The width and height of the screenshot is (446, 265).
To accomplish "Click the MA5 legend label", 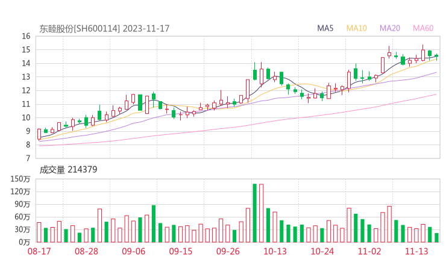I will point(325,28).
